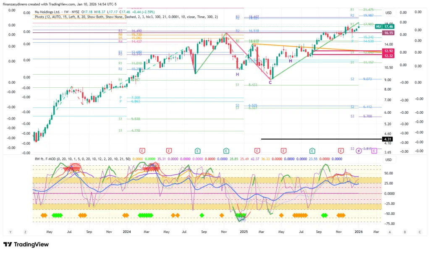The height and width of the screenshot is (253, 430).
Task: Click the black 4.31 price level label
Action: (387, 139)
